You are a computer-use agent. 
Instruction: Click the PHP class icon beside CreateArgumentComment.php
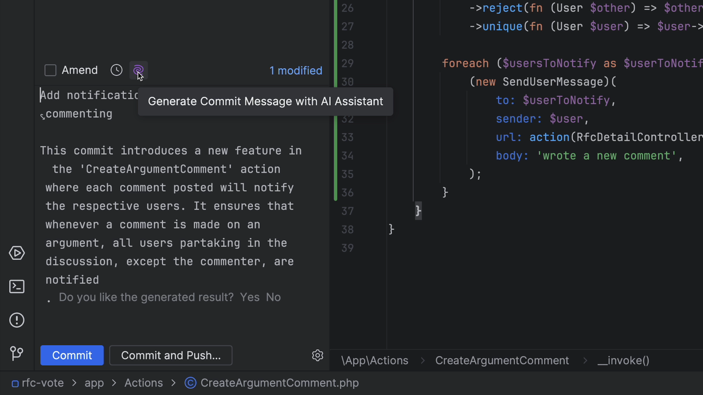pyautogui.click(x=190, y=383)
